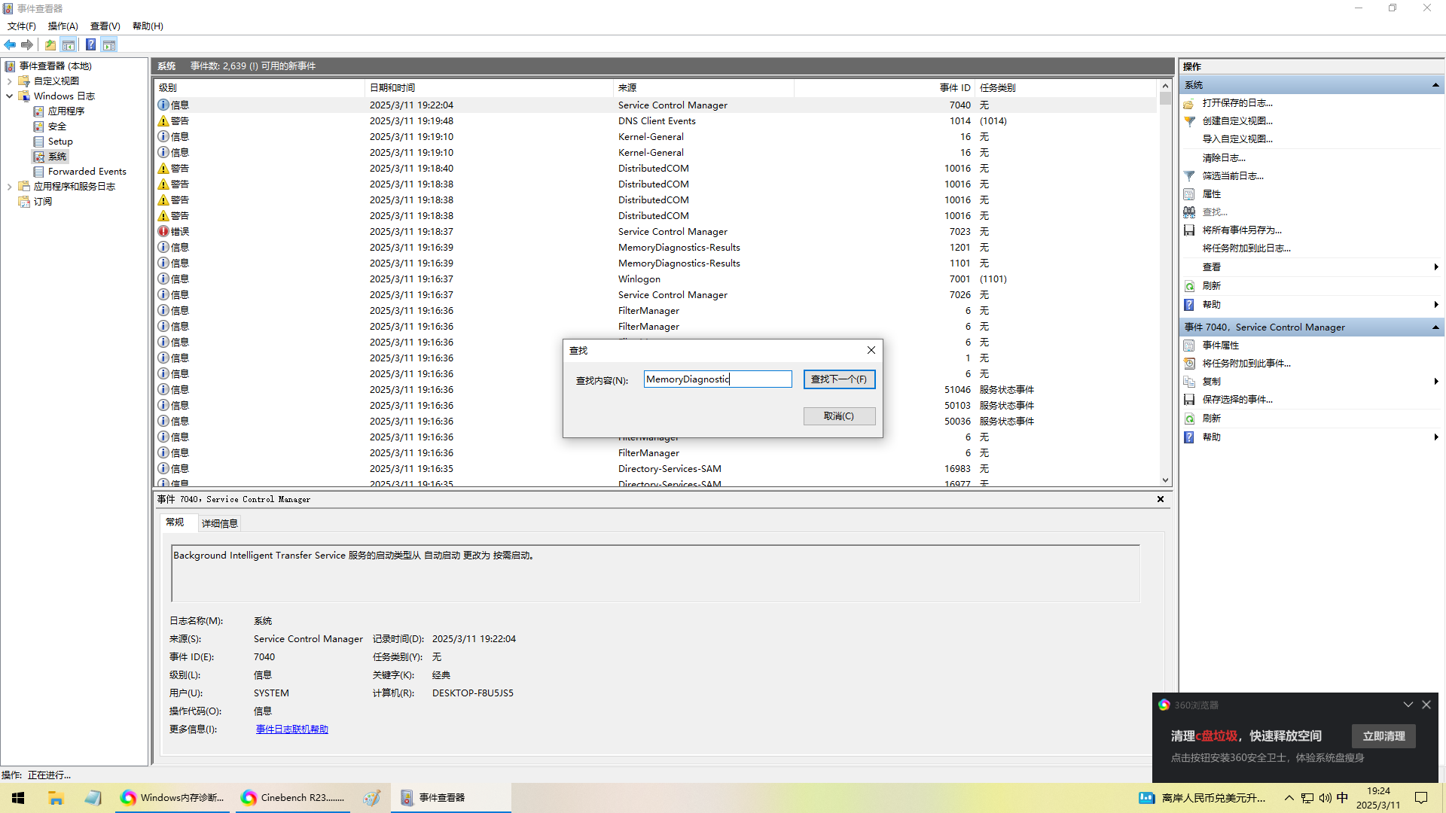Click the filter current log funnel icon

[x=1189, y=176]
